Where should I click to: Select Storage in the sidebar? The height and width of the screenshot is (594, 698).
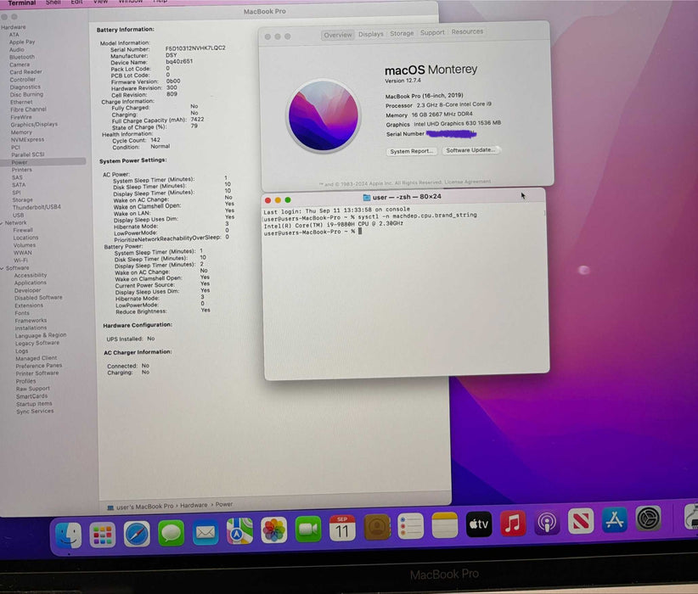pos(22,200)
